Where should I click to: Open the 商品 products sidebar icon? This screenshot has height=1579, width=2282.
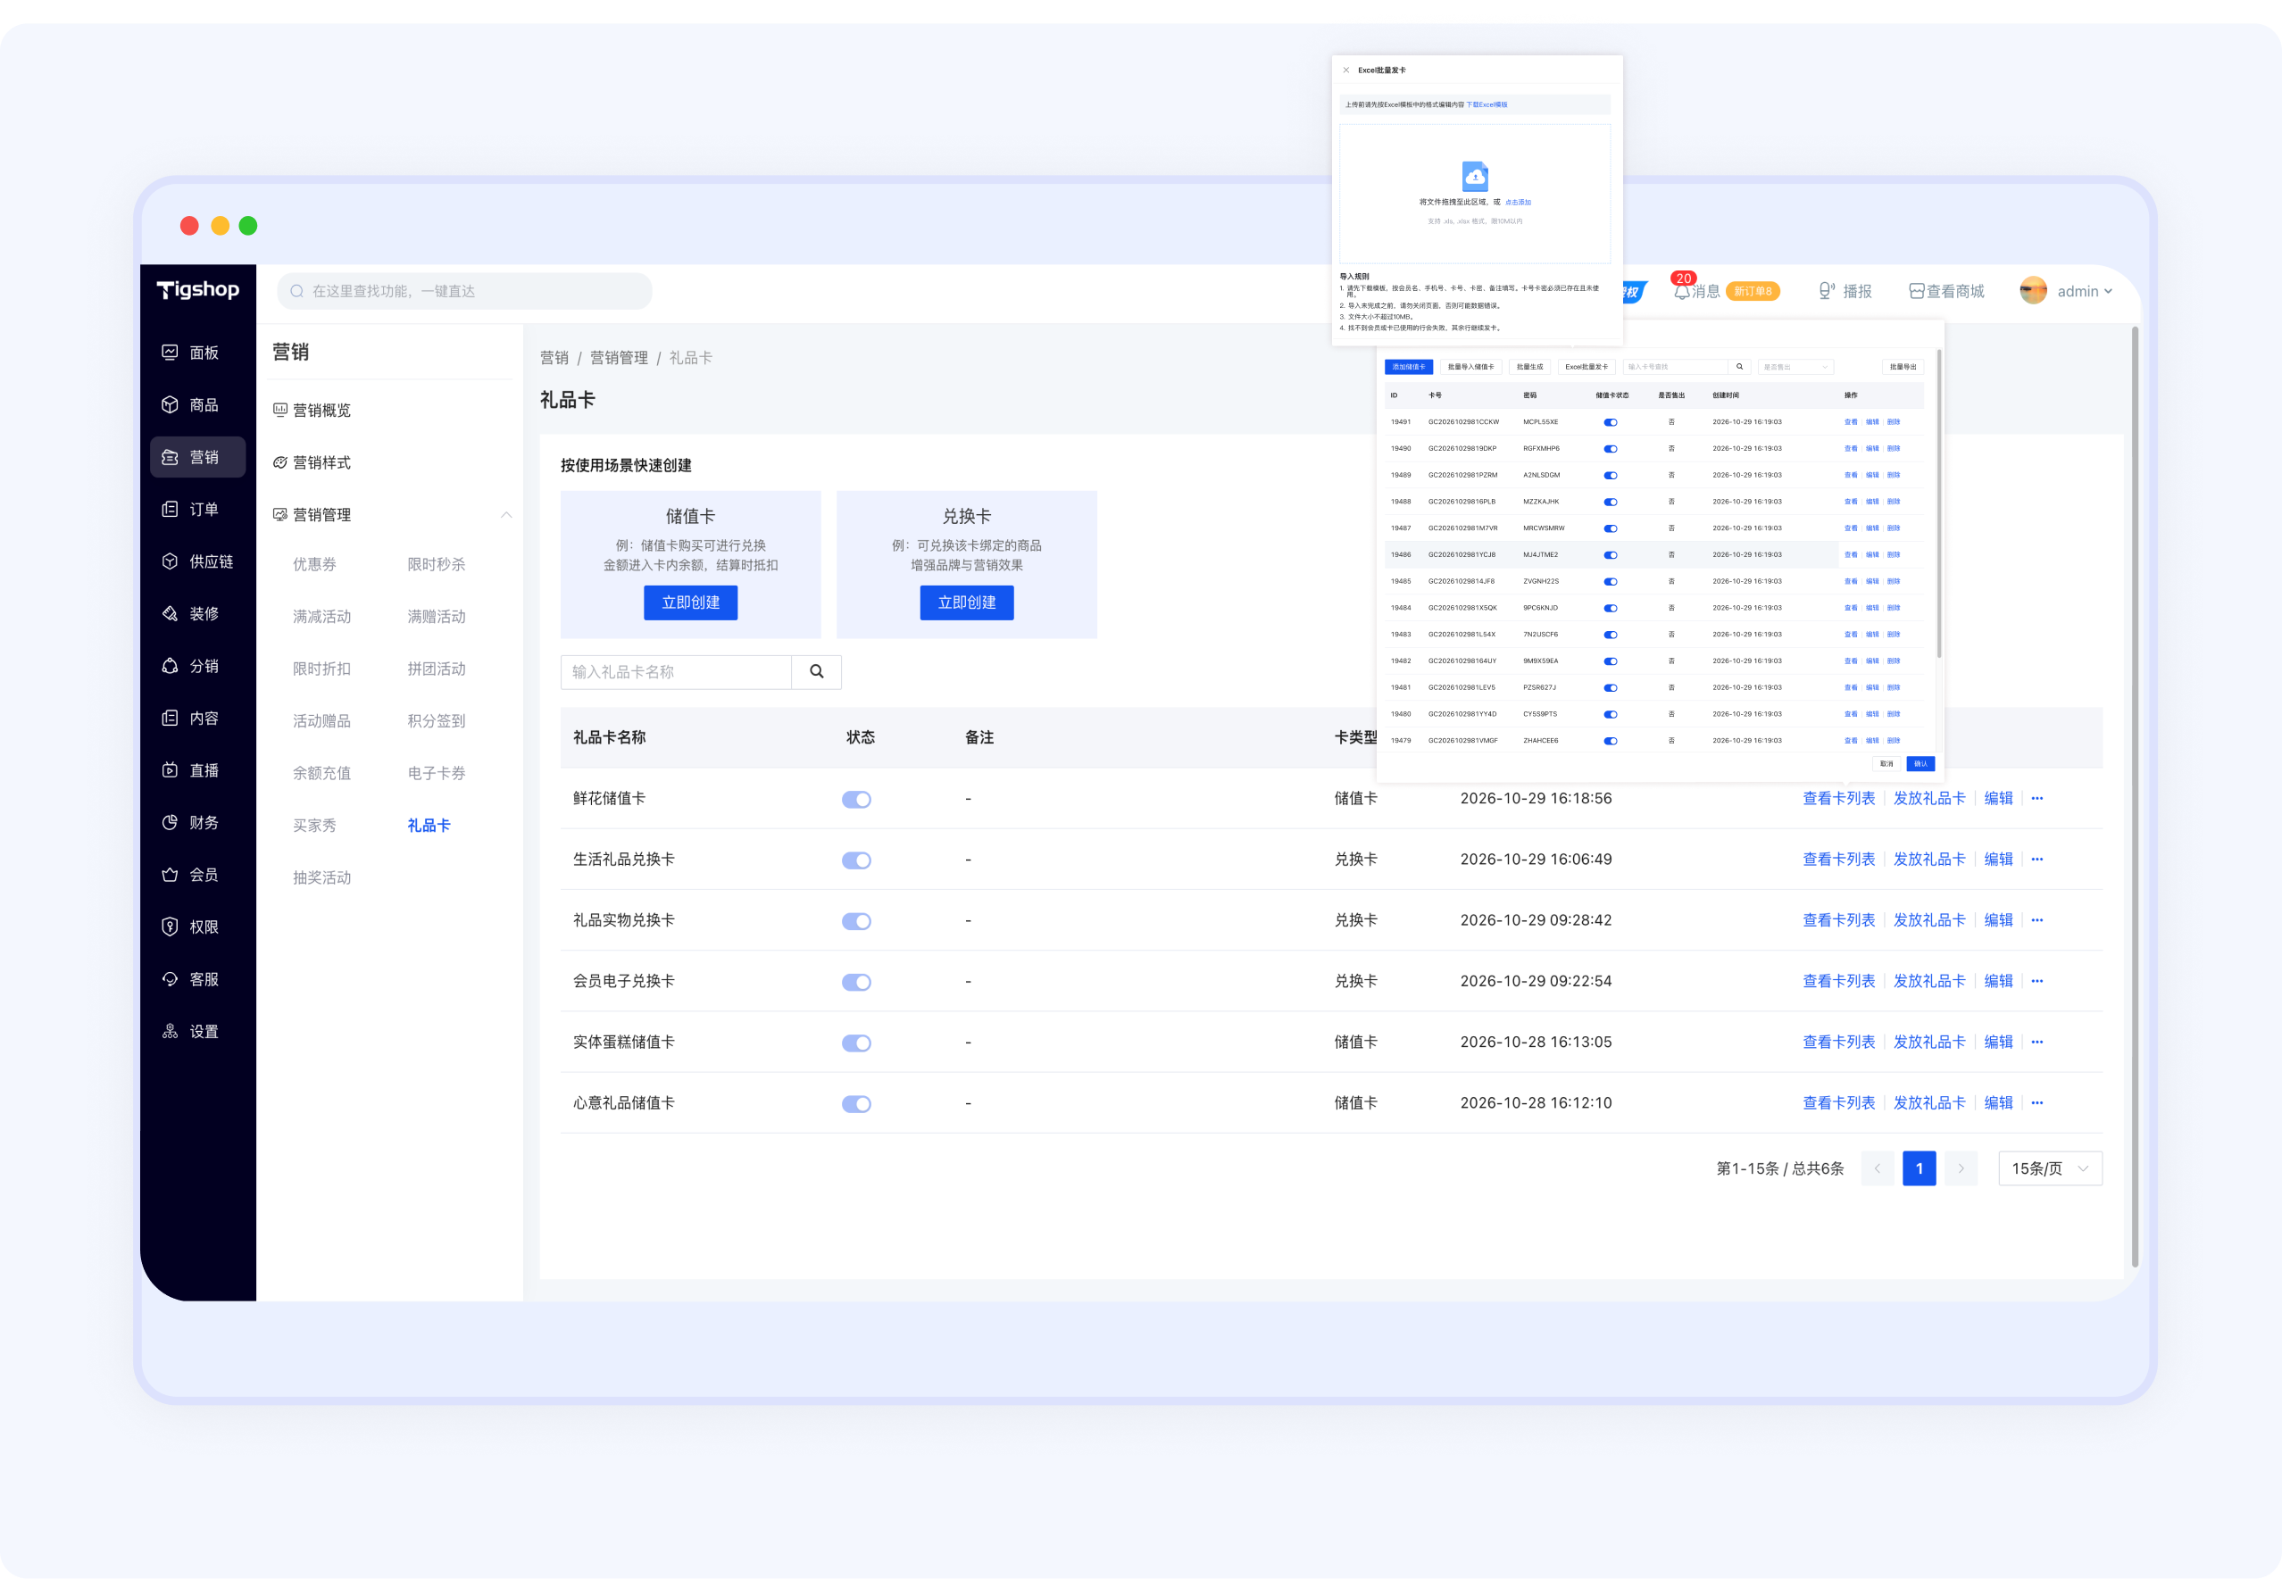click(x=171, y=404)
